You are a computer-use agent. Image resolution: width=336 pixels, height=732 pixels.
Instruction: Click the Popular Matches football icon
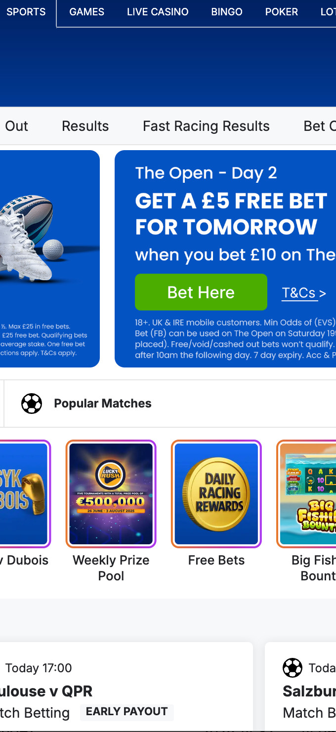coord(32,404)
